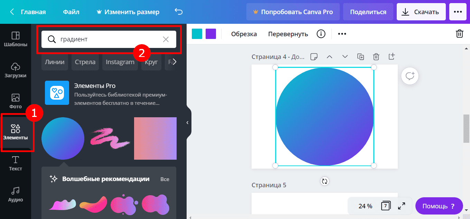
Task: Delete selected element with trash icon
Action: (x=460, y=34)
